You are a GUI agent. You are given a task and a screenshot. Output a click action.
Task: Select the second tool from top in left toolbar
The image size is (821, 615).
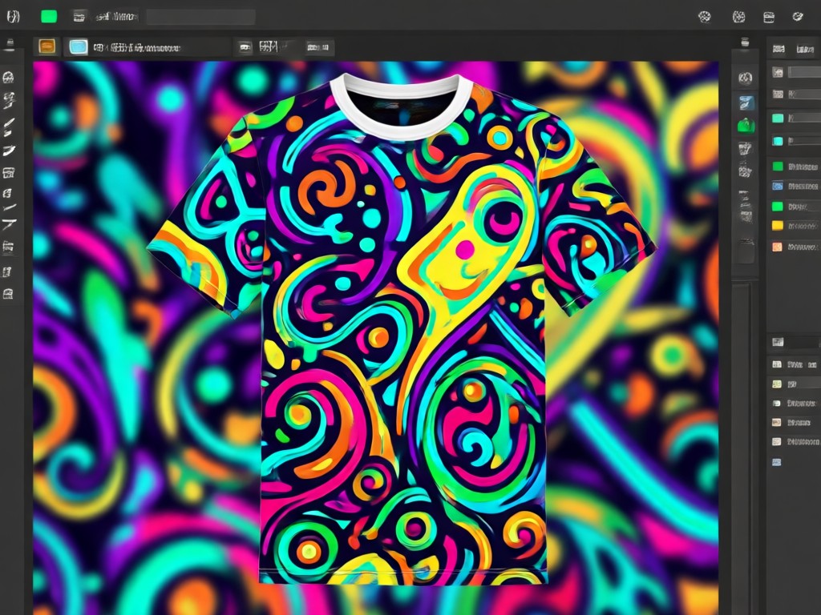tap(9, 100)
